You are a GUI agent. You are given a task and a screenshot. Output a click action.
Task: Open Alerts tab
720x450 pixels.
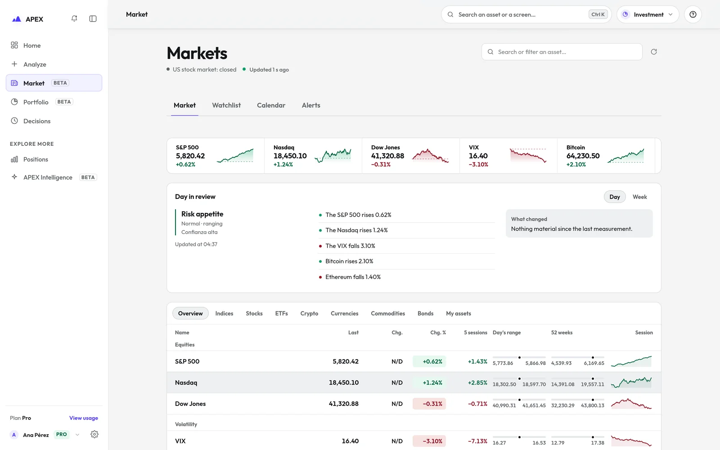click(x=311, y=105)
